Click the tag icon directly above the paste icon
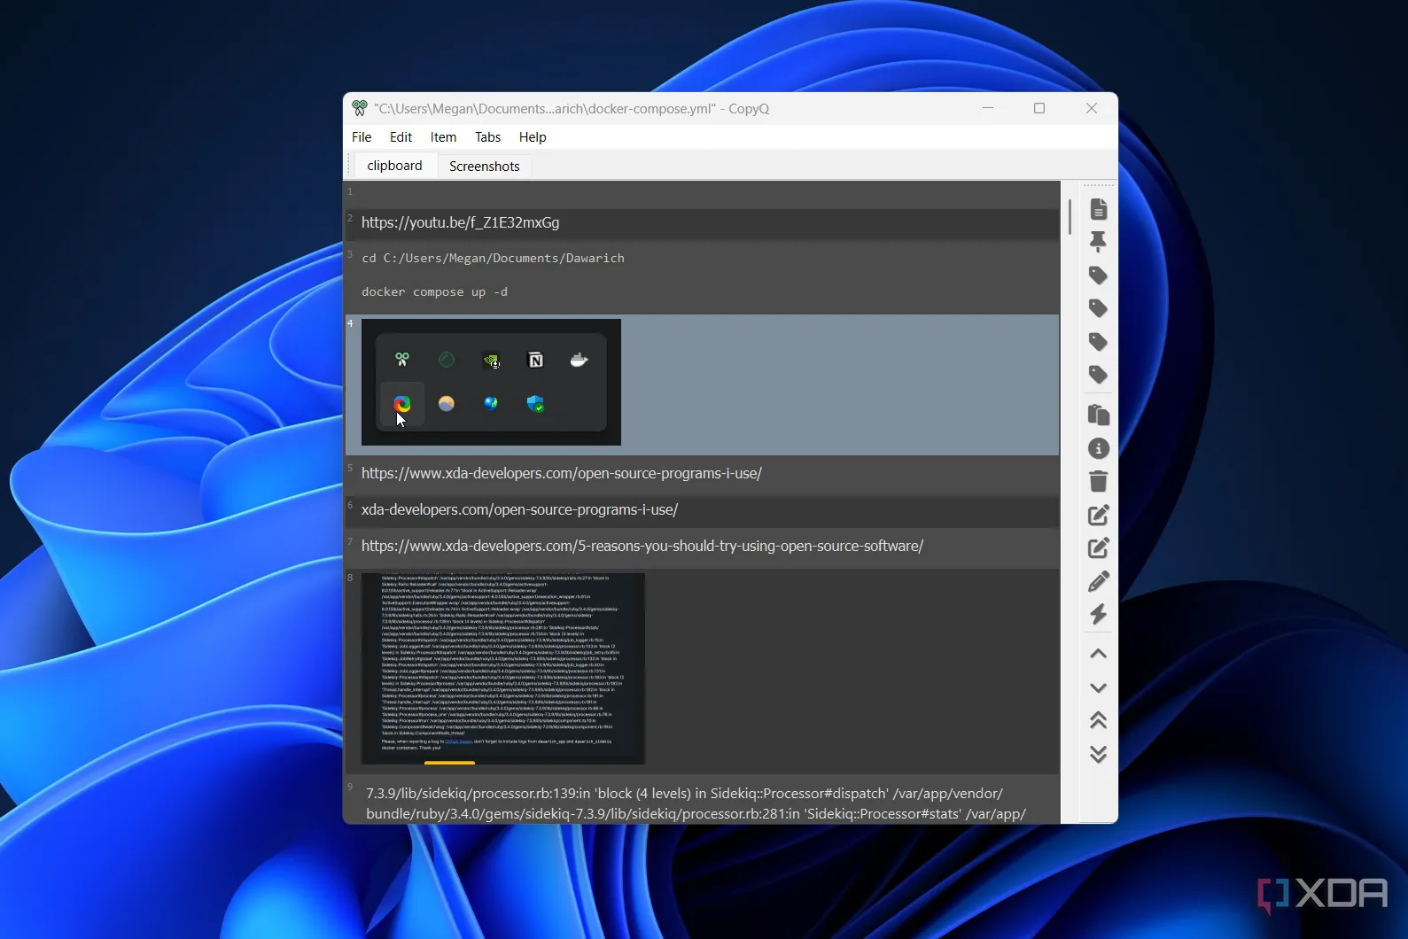This screenshot has height=939, width=1408. click(1098, 375)
